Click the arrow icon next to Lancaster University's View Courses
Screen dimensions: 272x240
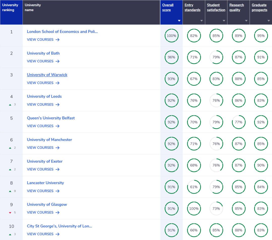coord(57,191)
